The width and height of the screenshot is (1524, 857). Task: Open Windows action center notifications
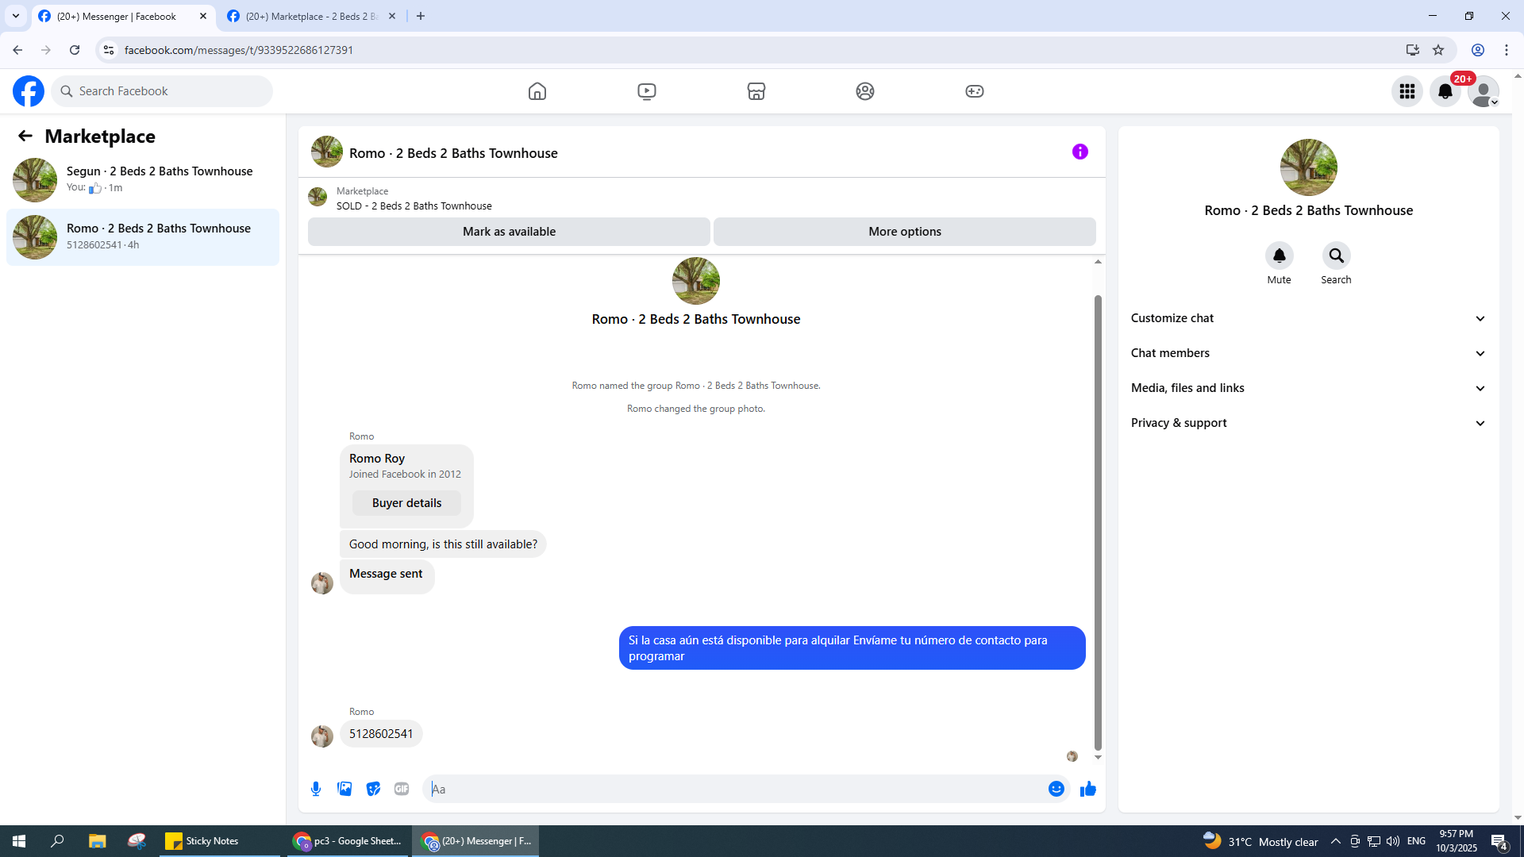click(x=1499, y=841)
